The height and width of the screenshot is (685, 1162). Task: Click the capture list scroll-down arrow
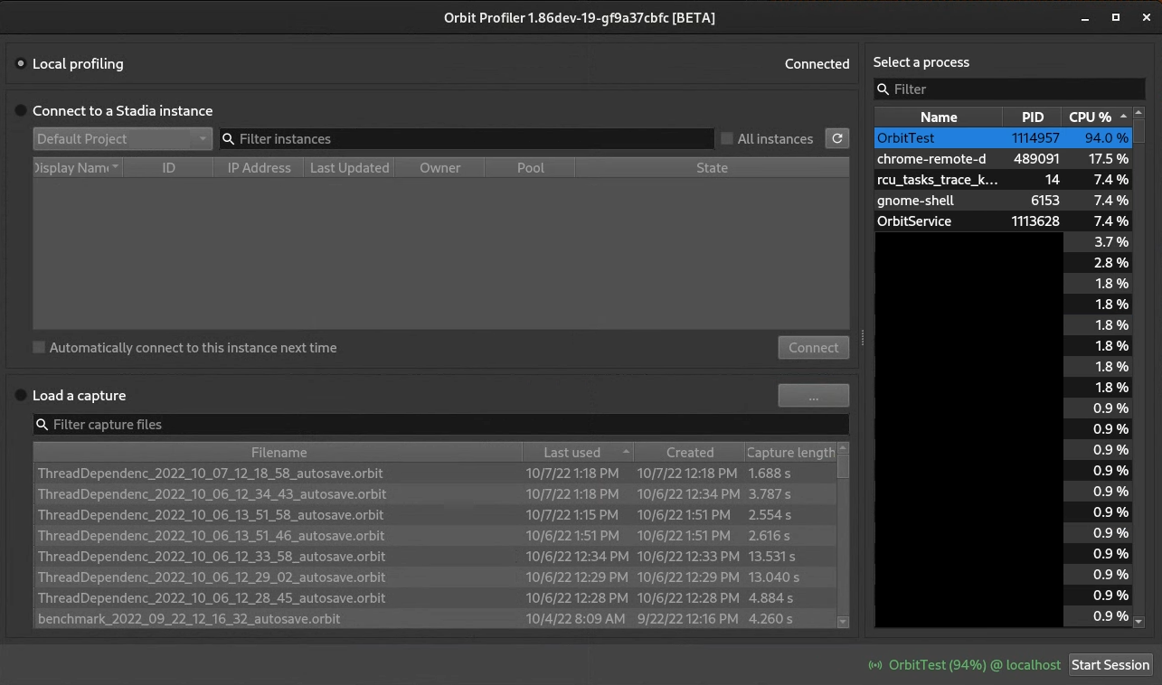click(844, 622)
